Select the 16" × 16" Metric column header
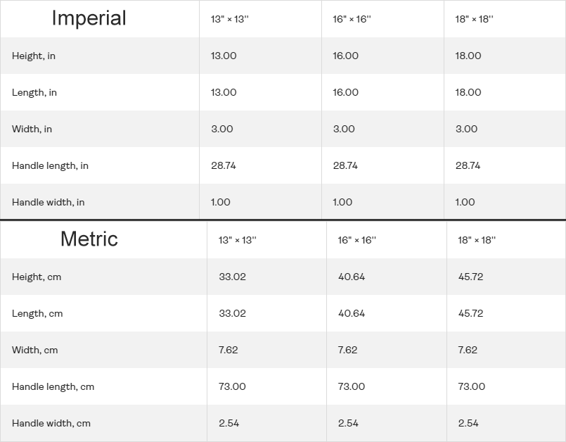The width and height of the screenshot is (566, 442). (x=357, y=240)
